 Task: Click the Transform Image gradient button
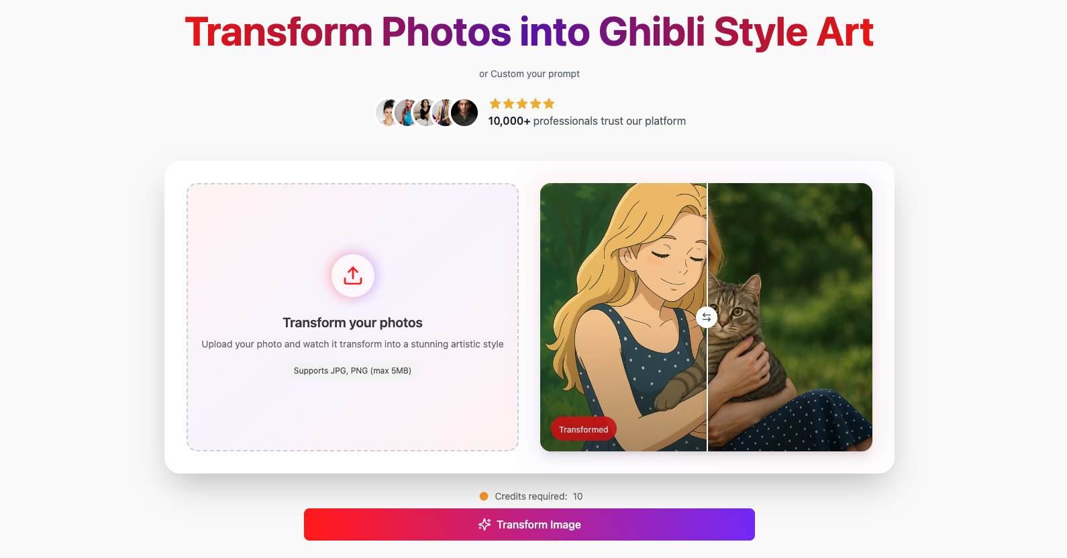(x=529, y=524)
